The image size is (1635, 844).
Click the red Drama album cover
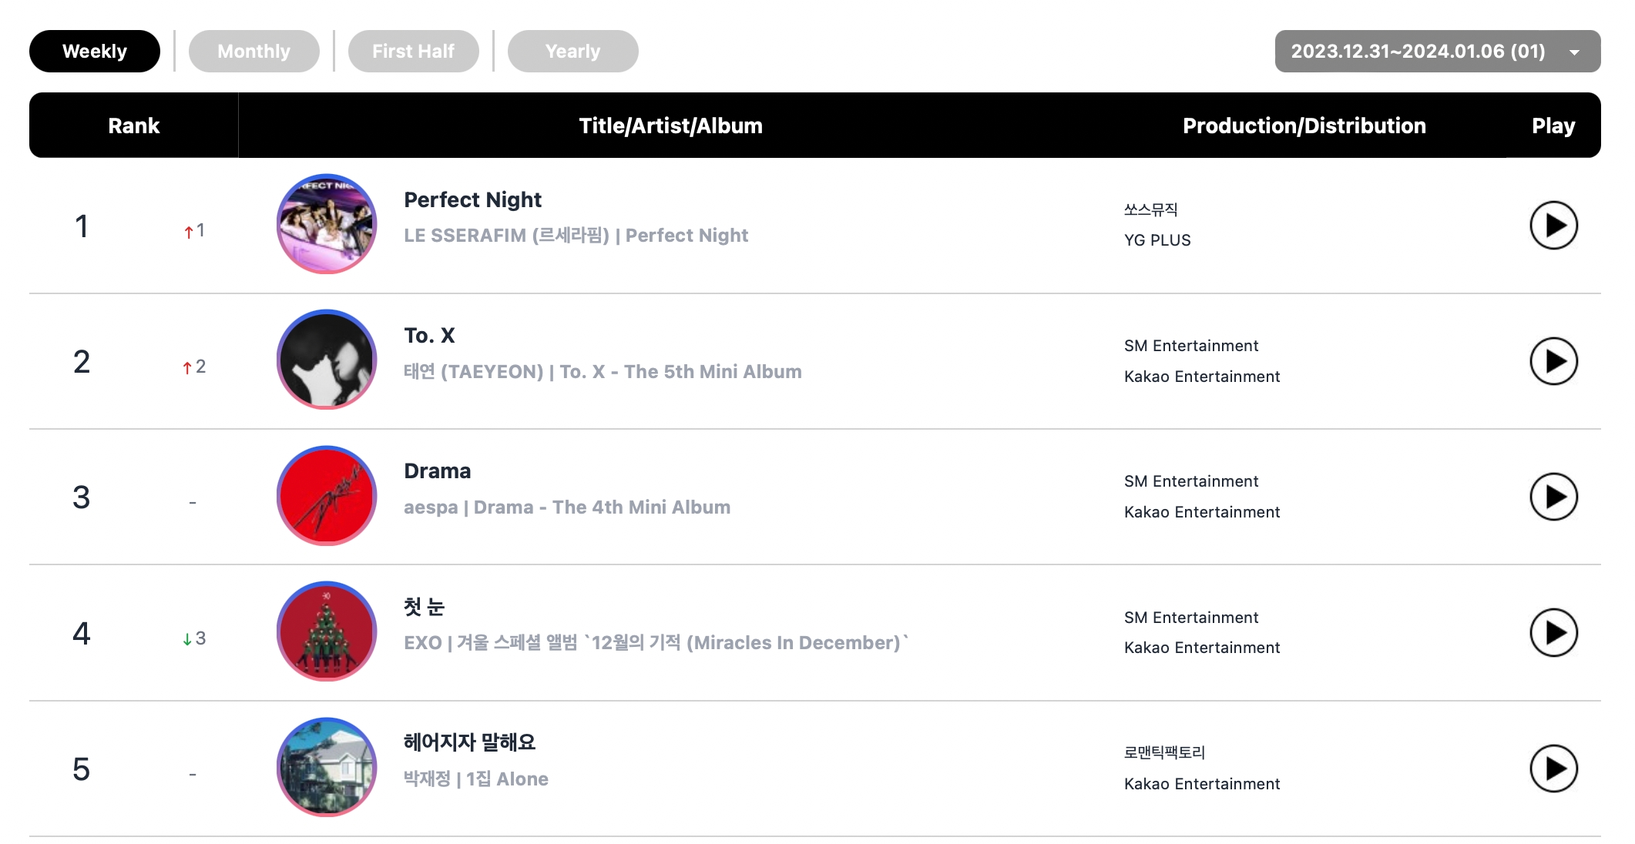click(327, 496)
